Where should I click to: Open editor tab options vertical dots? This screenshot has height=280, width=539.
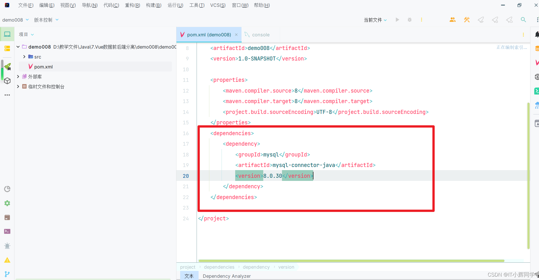point(523,35)
